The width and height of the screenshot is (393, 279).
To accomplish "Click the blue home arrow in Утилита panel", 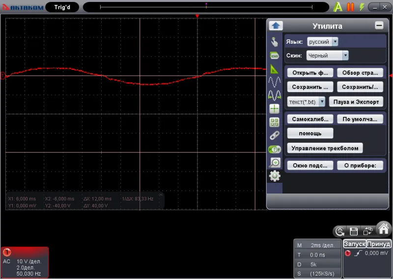I will click(x=276, y=26).
